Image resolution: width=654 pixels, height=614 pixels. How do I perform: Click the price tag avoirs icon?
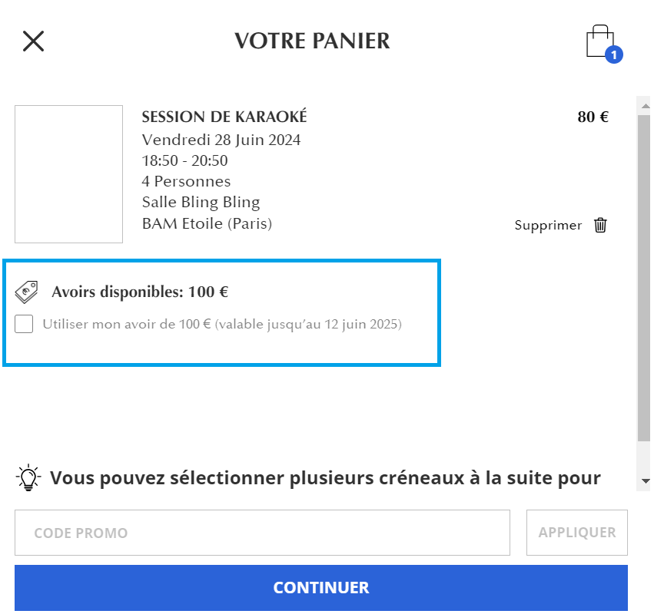coord(27,292)
